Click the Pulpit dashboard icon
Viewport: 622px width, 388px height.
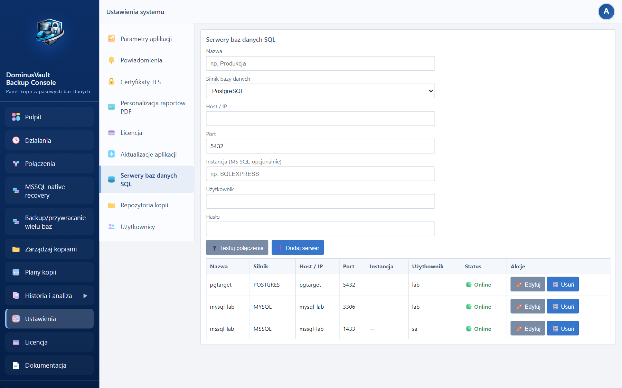[16, 117]
